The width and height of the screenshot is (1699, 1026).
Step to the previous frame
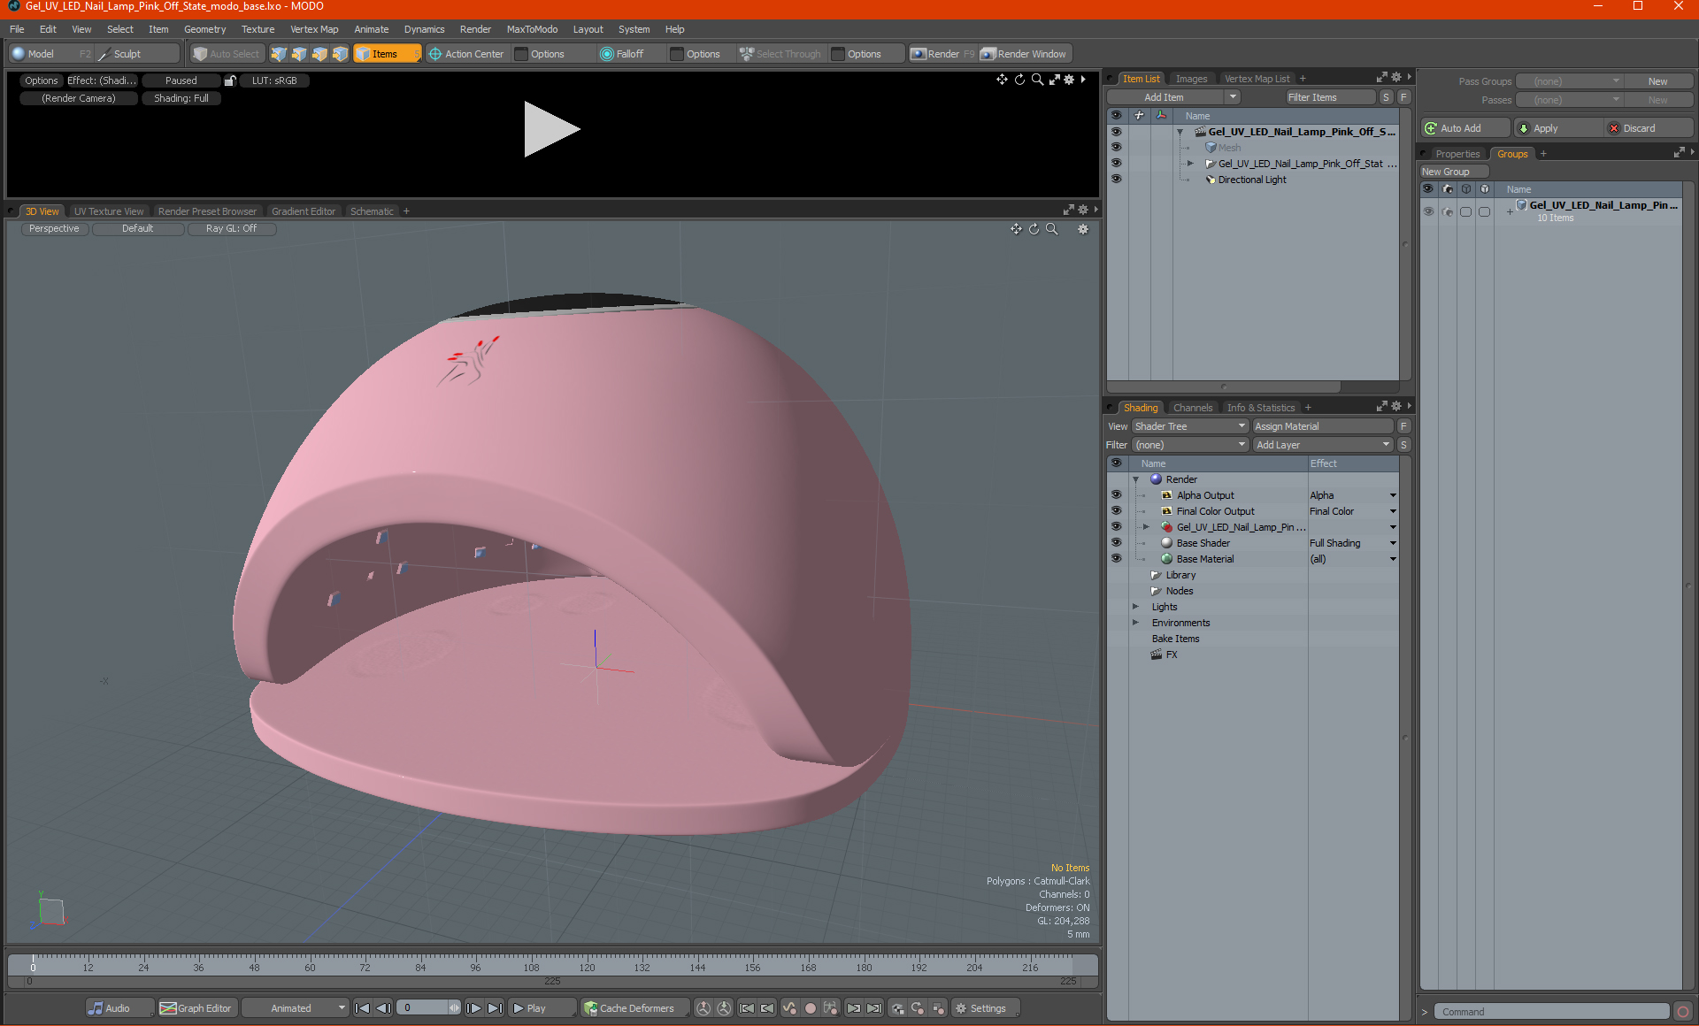383,1008
